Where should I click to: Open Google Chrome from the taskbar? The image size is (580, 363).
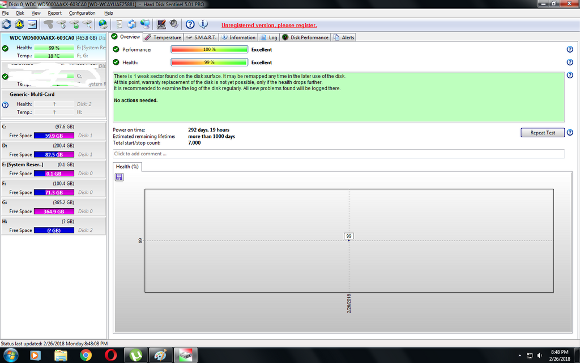click(x=86, y=355)
